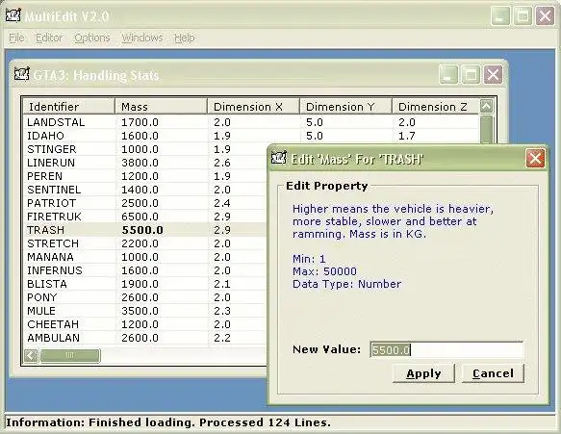Click the status bar information message

(x=168, y=422)
